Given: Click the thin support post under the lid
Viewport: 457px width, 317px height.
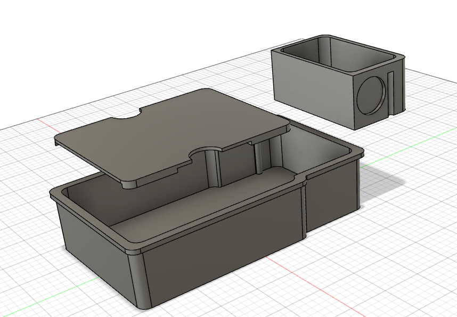Looking at the screenshot, I should pyautogui.click(x=259, y=158).
